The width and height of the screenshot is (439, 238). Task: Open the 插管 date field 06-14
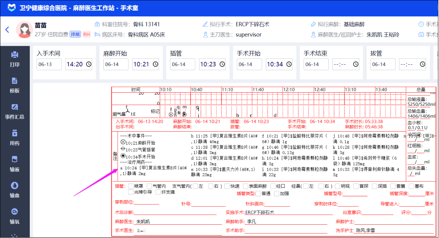pyautogui.click(x=183, y=64)
